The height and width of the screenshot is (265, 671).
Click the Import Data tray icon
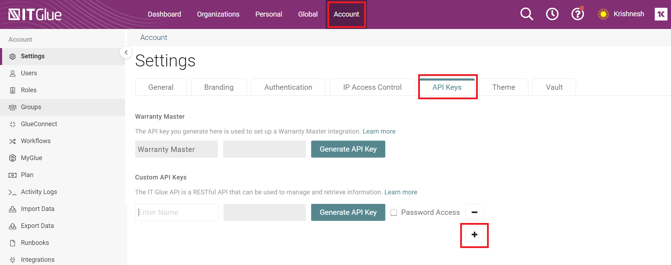point(13,209)
